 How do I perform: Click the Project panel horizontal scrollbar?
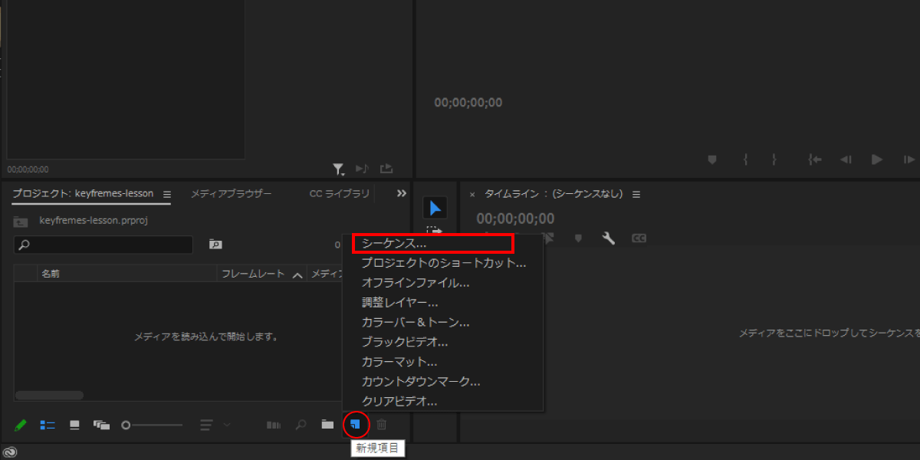[x=49, y=396]
